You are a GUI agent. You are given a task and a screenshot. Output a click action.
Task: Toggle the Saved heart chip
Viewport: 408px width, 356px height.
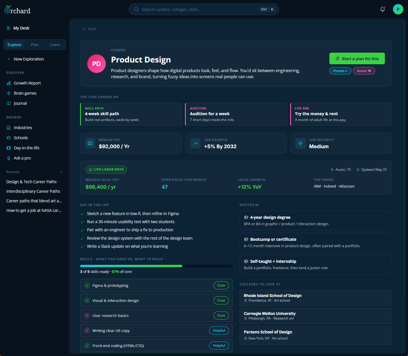(364, 71)
